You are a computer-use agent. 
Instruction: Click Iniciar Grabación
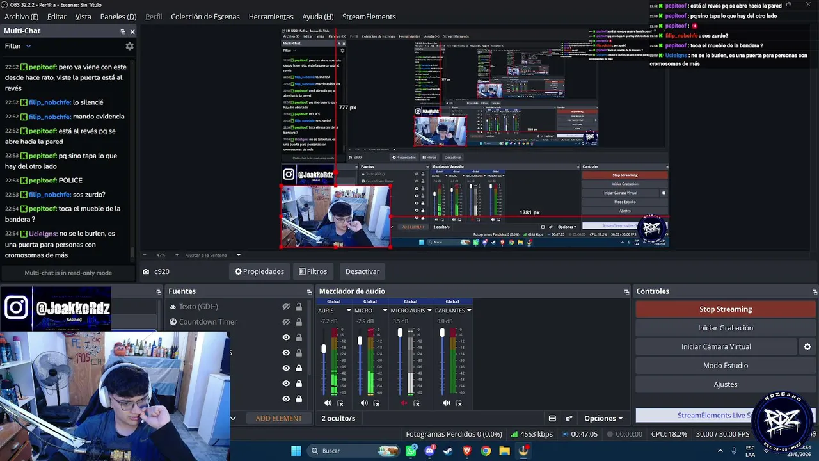coord(726,328)
